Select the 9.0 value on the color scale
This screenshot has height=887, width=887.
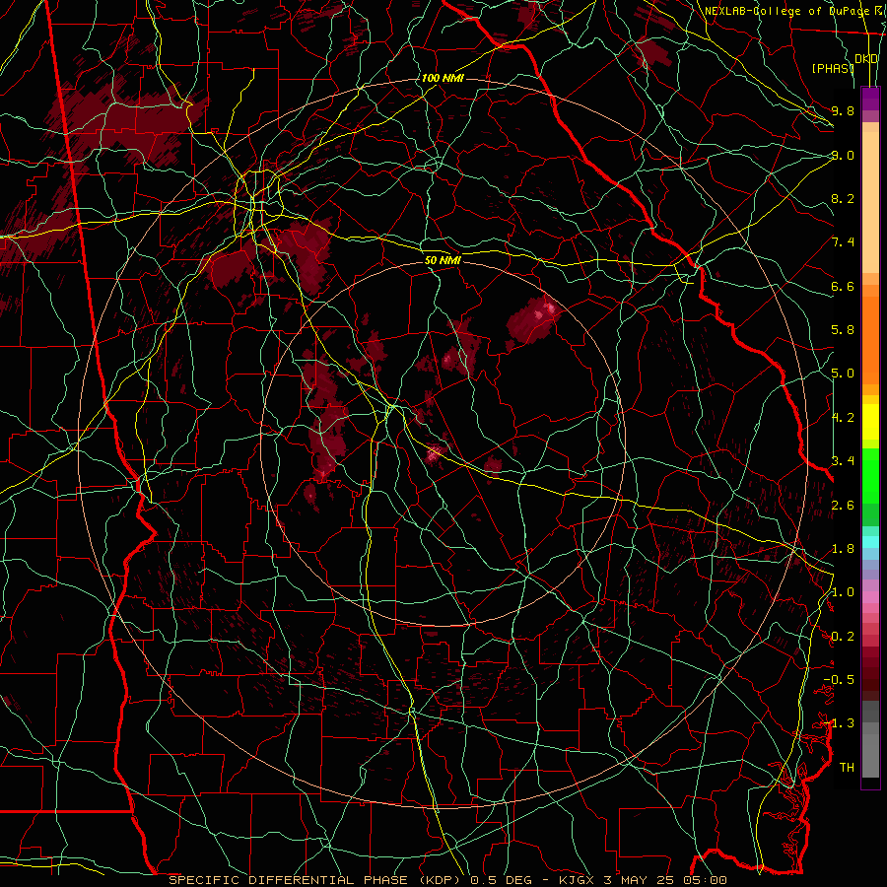tap(843, 155)
